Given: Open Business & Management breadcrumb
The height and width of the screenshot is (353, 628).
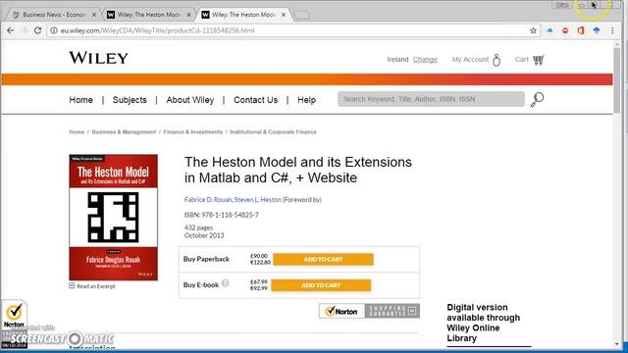Looking at the screenshot, I should (124, 131).
